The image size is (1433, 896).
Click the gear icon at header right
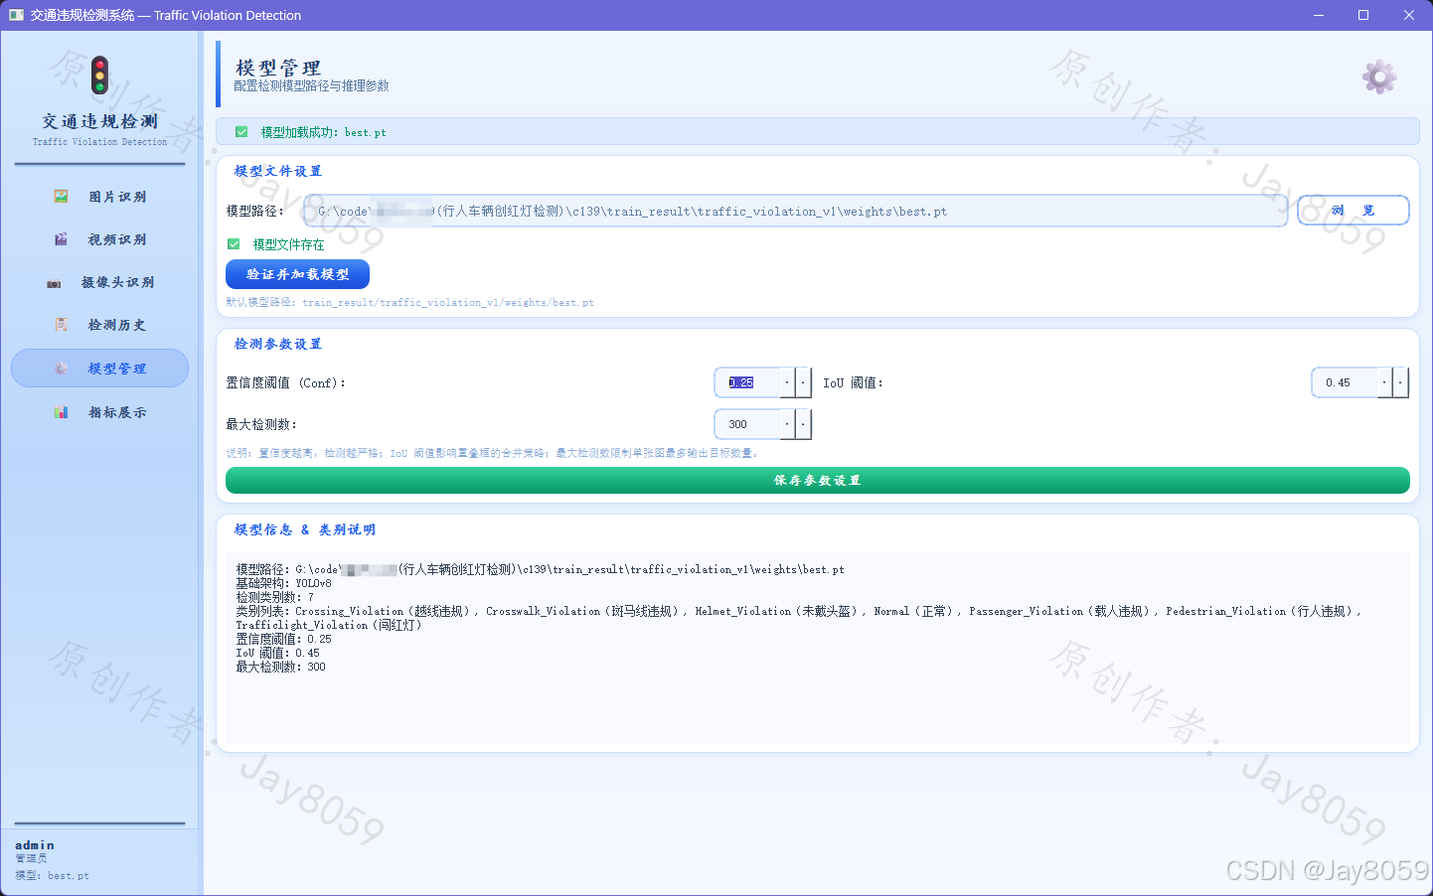[1379, 76]
